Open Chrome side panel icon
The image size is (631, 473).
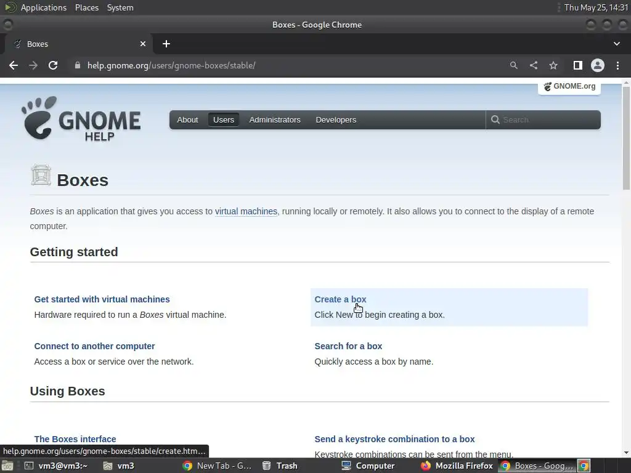pos(577,65)
